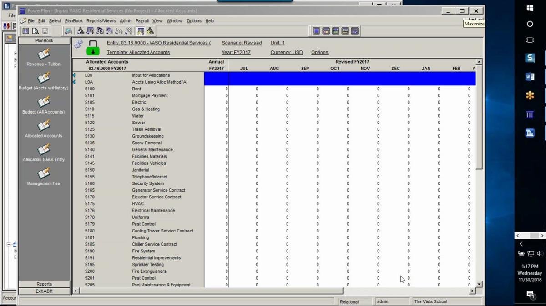Image resolution: width=546 pixels, height=306 pixels.
Task: Open the Management Fee planbook icon
Action: click(44, 174)
